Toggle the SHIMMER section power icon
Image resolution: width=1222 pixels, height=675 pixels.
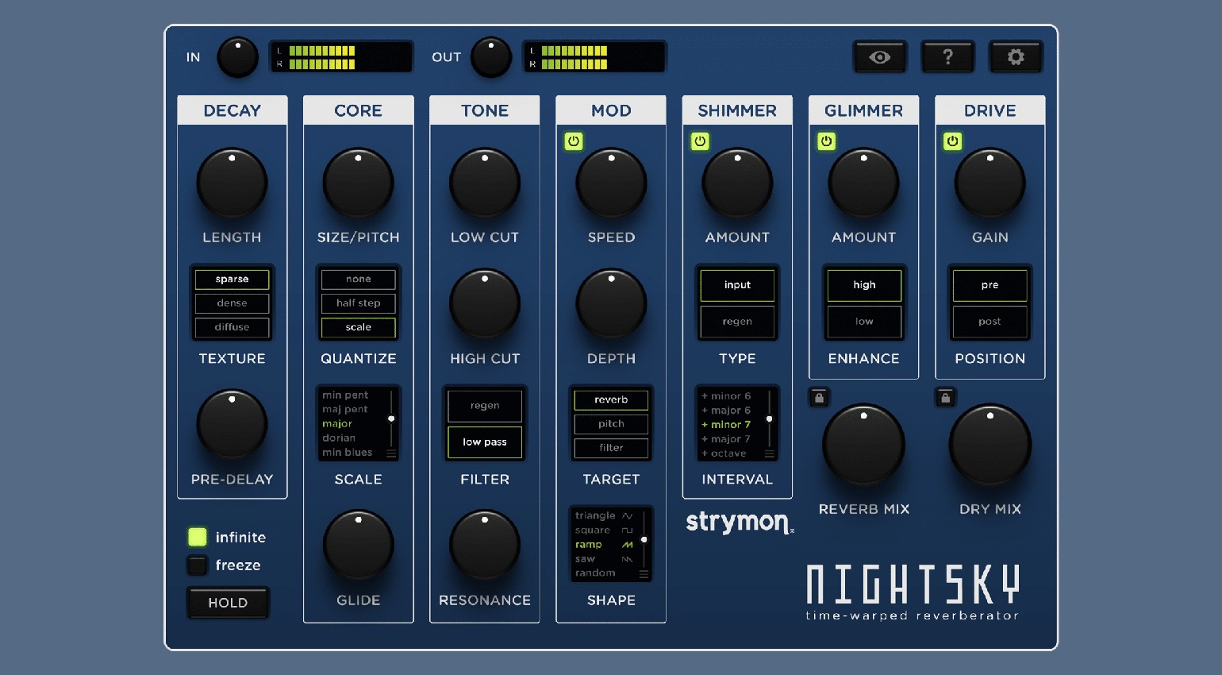(x=700, y=141)
